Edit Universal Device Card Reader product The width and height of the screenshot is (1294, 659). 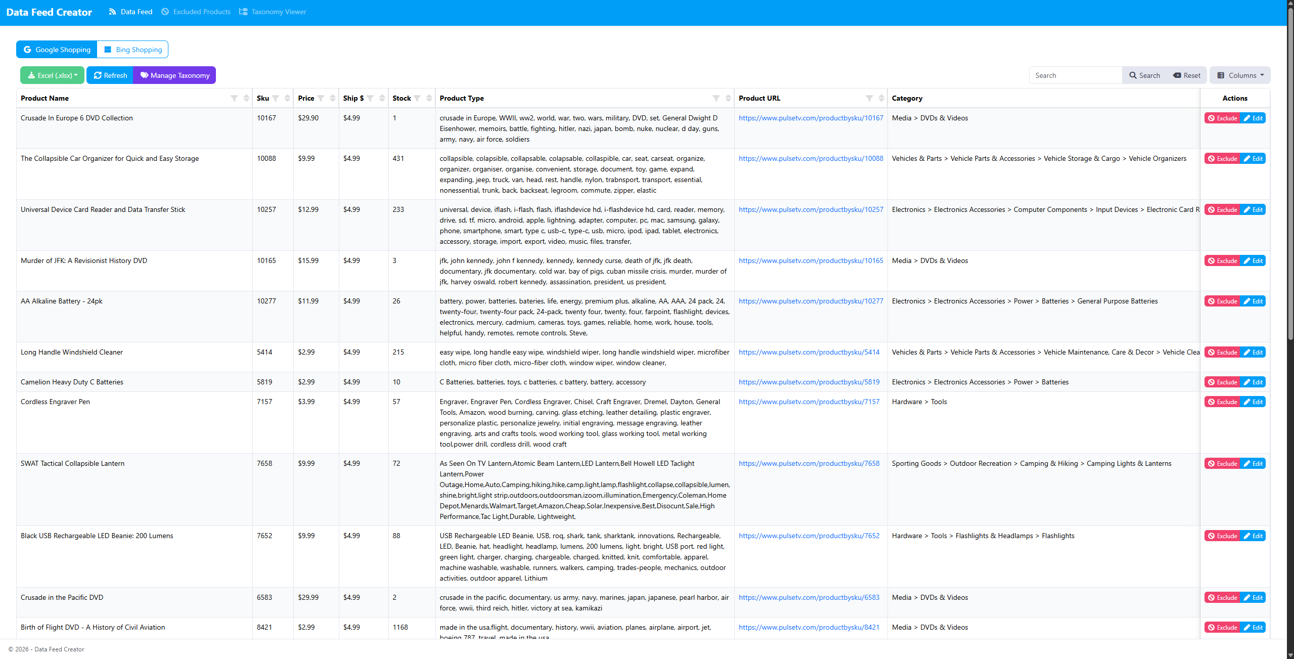point(1253,210)
